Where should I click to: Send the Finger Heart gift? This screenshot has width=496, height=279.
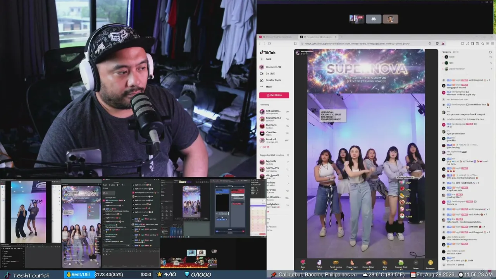[352, 264]
